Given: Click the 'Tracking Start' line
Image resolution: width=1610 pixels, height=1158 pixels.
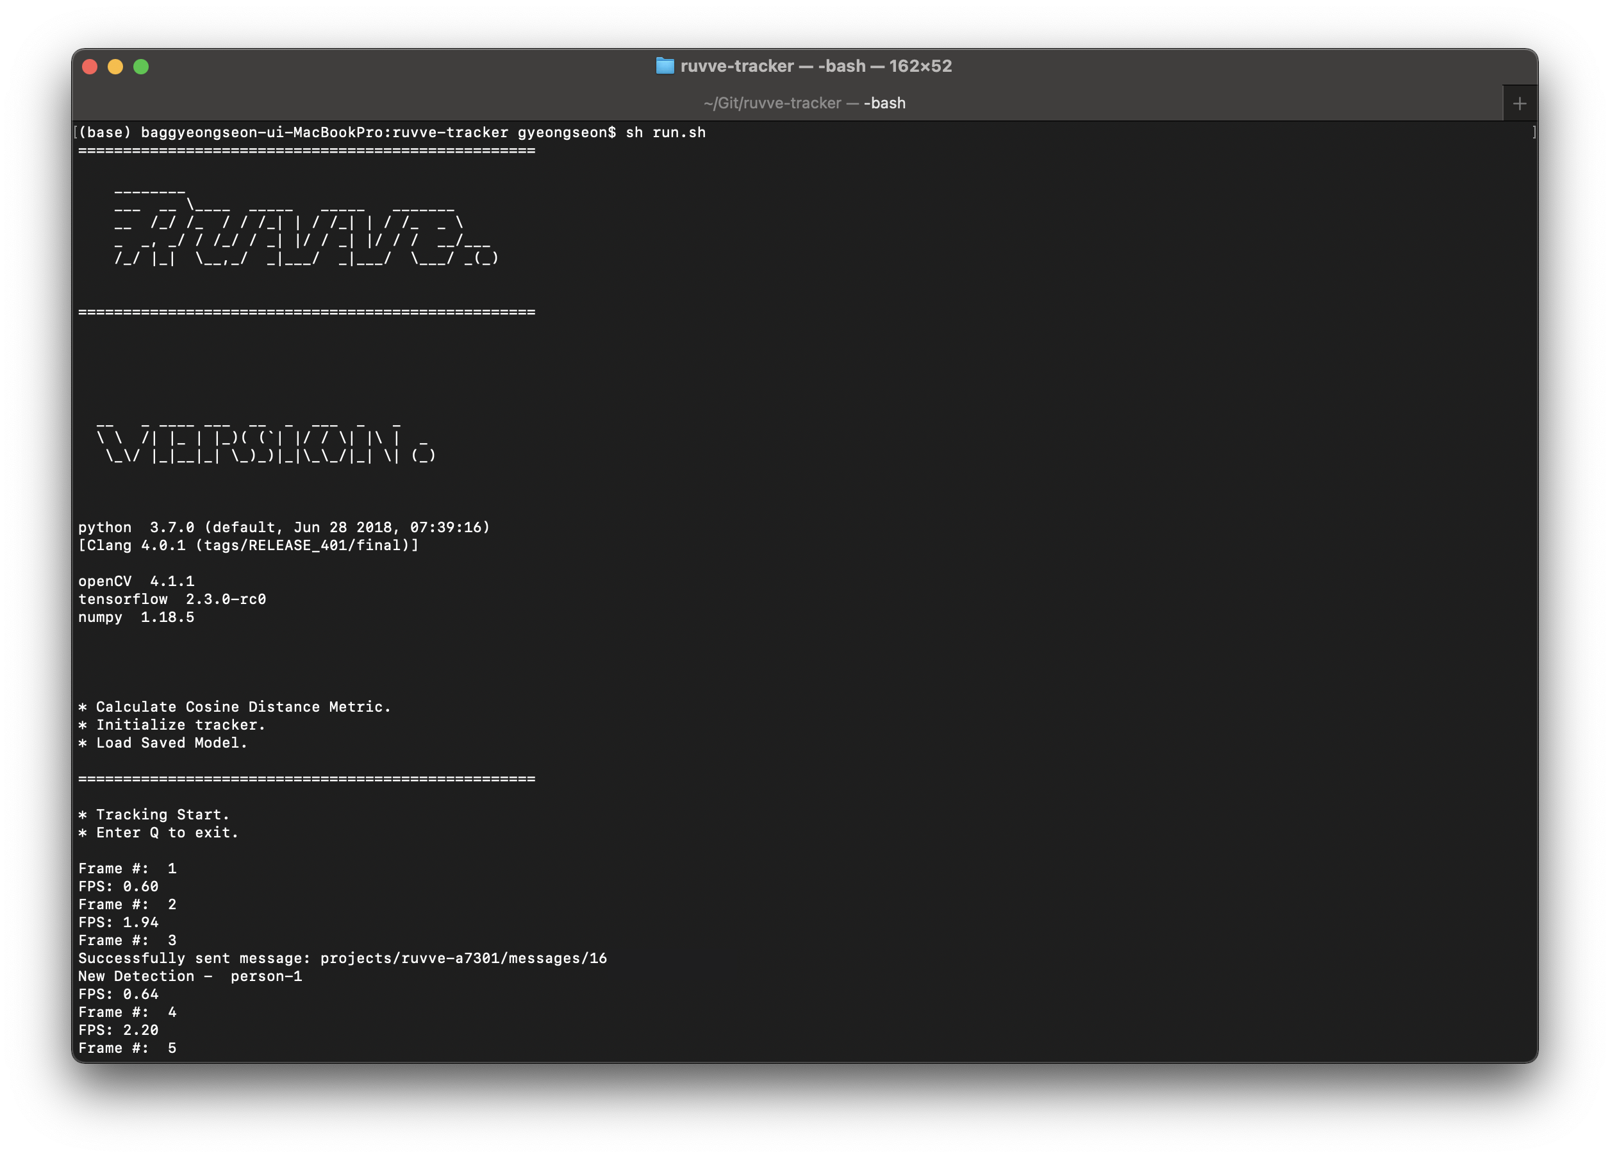Looking at the screenshot, I should point(154,814).
